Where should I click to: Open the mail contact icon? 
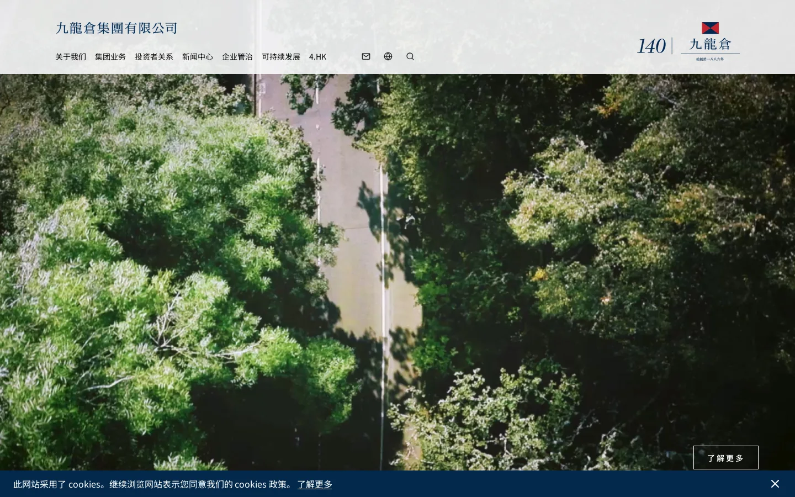(366, 56)
